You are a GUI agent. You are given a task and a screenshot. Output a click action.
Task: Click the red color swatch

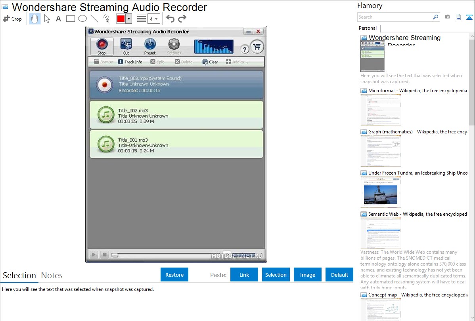pyautogui.click(x=121, y=19)
